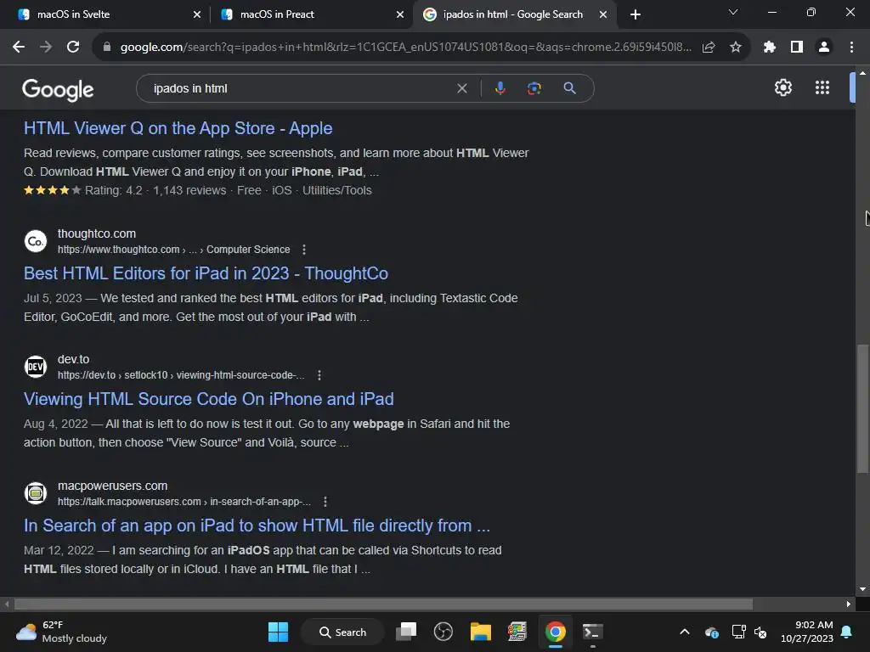Click the ThoughtCo favicon
The width and height of the screenshot is (870, 652).
point(36,241)
